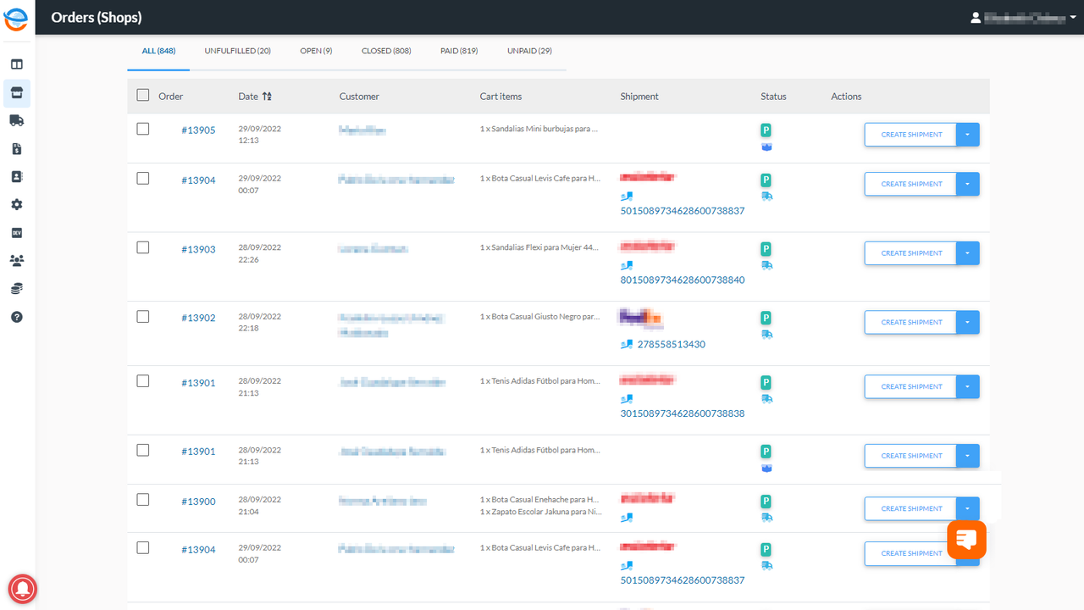Tick the checkbox for order #13902

[143, 316]
